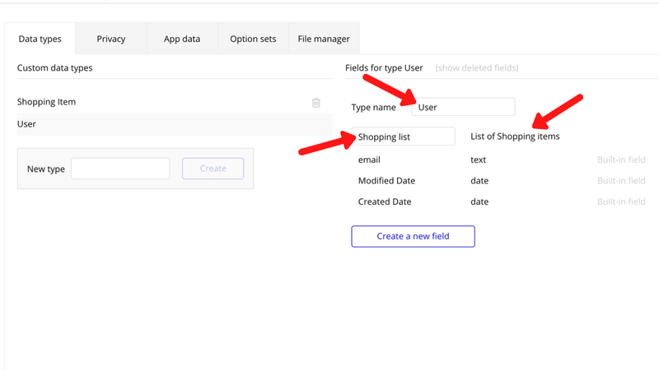Open the Privacy tab
The image size is (659, 370).
[x=111, y=39]
